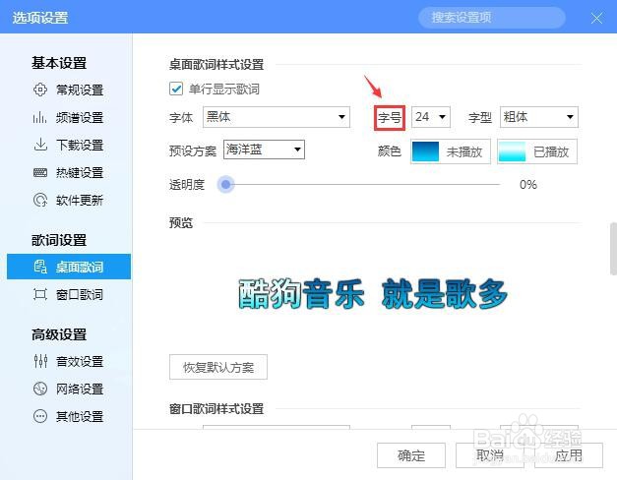This screenshot has height=480, width=617.
Task: Click the window frame icon beside 窗口歌词
Action: click(x=40, y=294)
